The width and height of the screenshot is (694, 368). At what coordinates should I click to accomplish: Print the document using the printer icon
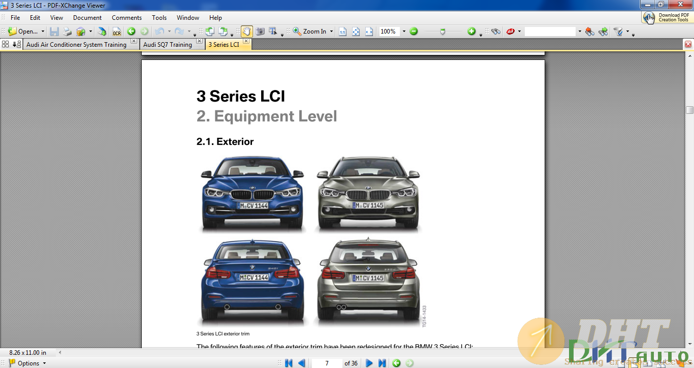click(x=67, y=32)
